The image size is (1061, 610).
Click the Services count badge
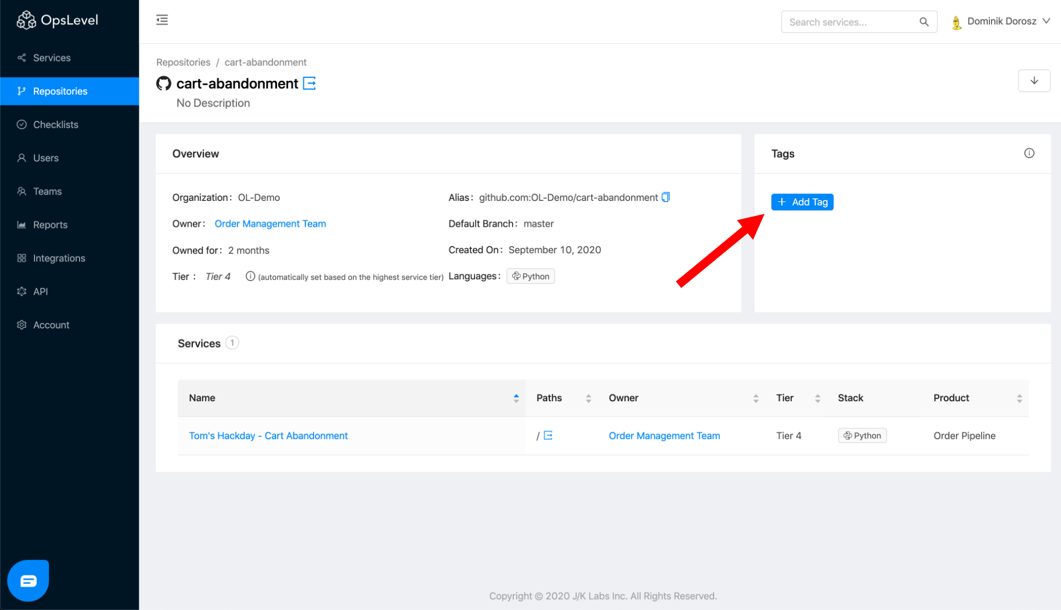pos(232,343)
